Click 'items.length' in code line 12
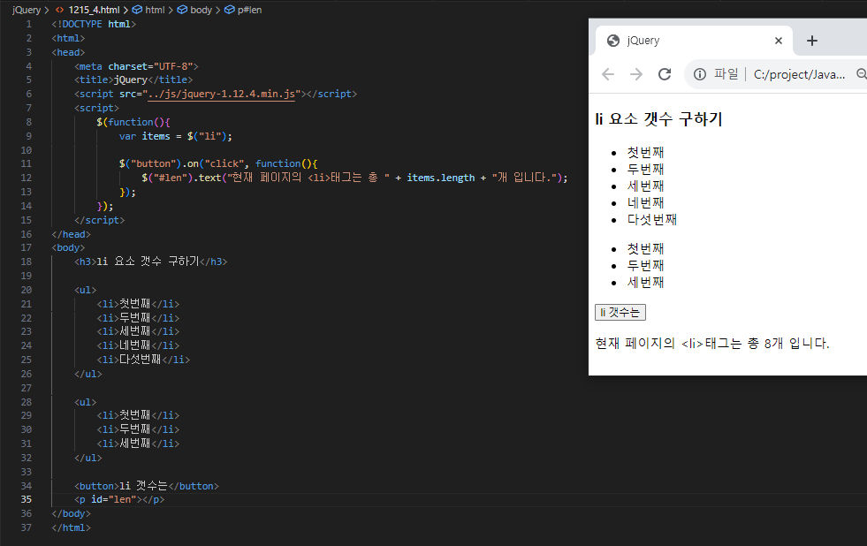This screenshot has width=867, height=546. (441, 178)
